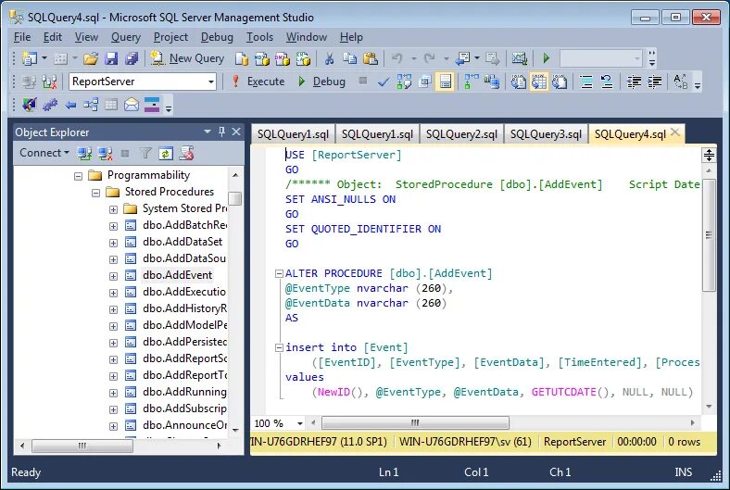Open the Tools menu
The height and width of the screenshot is (490, 730).
pos(259,37)
